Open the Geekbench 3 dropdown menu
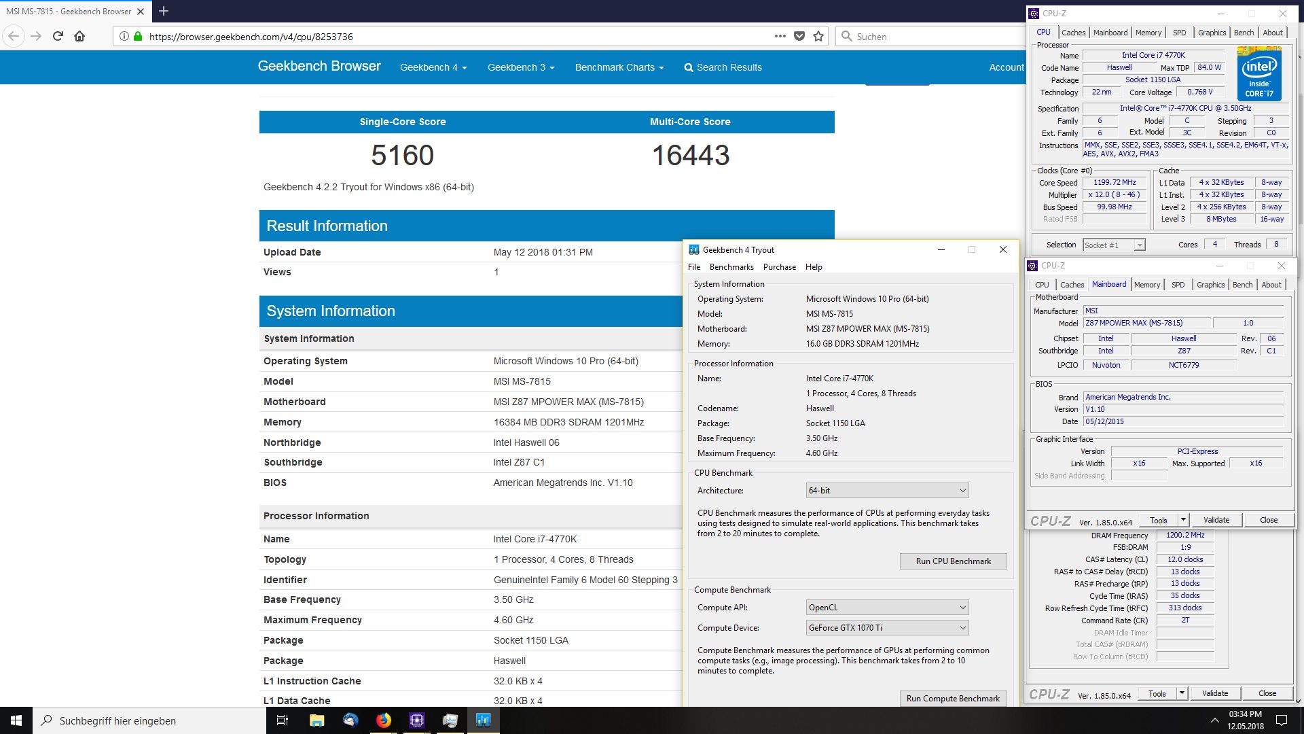 point(521,67)
